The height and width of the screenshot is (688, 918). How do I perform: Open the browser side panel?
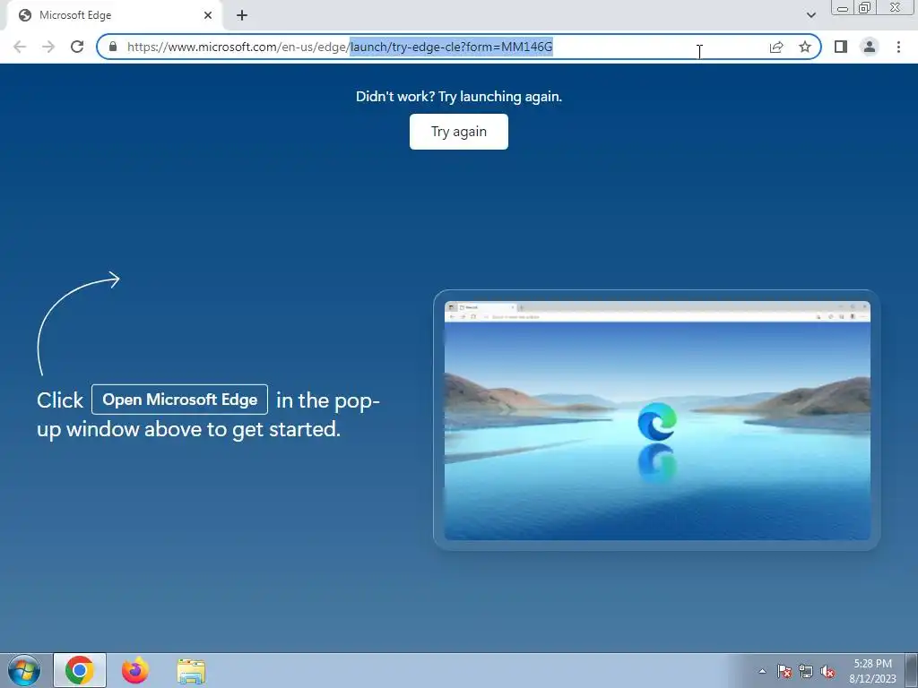tap(841, 47)
